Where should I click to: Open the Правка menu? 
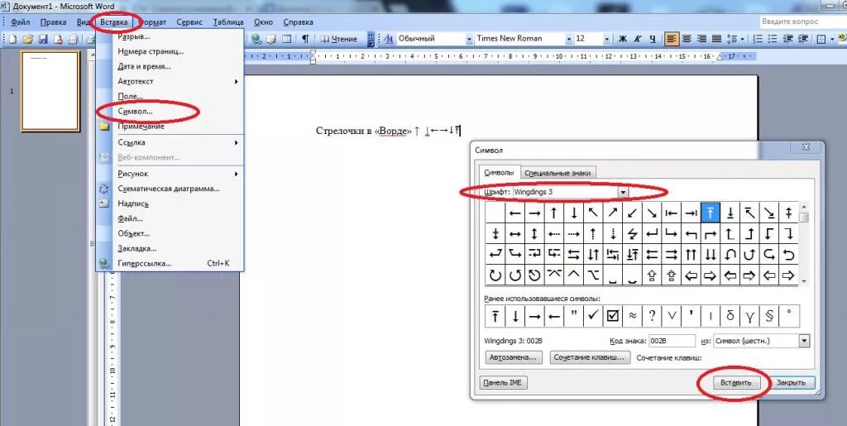[x=54, y=22]
